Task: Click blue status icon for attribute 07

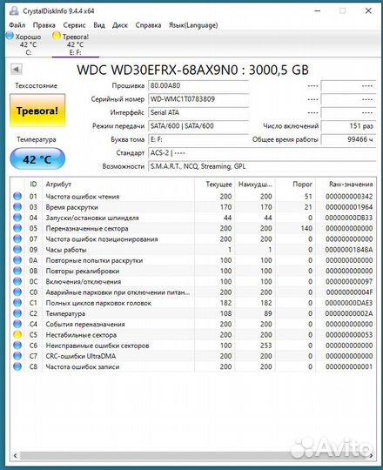Action: [17, 238]
